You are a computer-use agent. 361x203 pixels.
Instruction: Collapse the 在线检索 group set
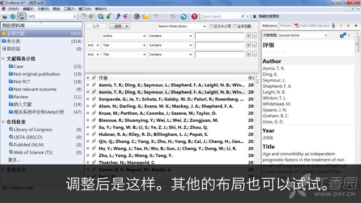point(3,122)
